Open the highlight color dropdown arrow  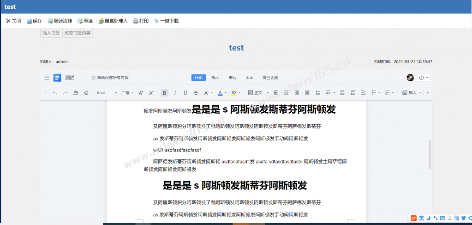click(x=239, y=93)
